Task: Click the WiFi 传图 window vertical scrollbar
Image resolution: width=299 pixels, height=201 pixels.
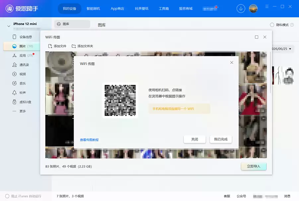Action: (x=270, y=72)
